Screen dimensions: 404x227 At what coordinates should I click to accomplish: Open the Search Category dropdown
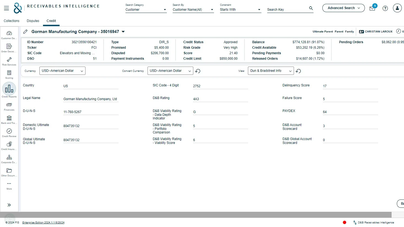coord(146,10)
